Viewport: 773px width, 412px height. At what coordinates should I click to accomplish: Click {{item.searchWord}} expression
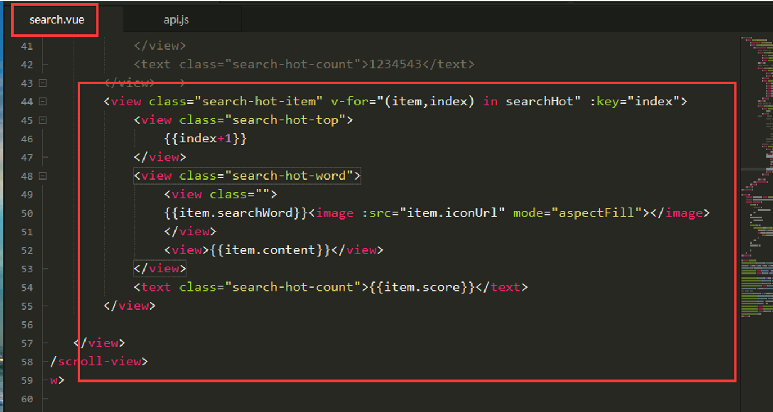[236, 213]
